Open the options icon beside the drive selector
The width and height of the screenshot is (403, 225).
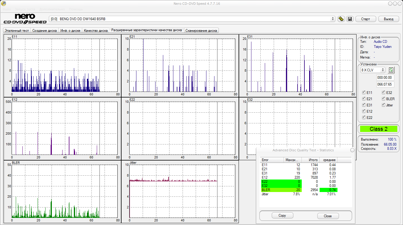[x=341, y=19]
